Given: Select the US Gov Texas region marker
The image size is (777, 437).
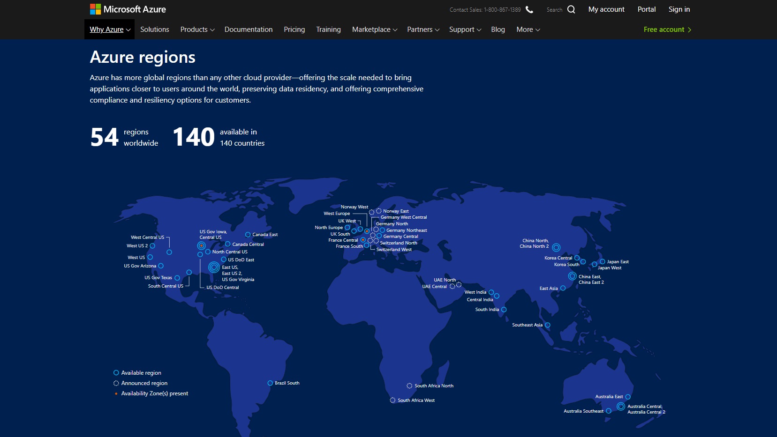Looking at the screenshot, I should (177, 278).
